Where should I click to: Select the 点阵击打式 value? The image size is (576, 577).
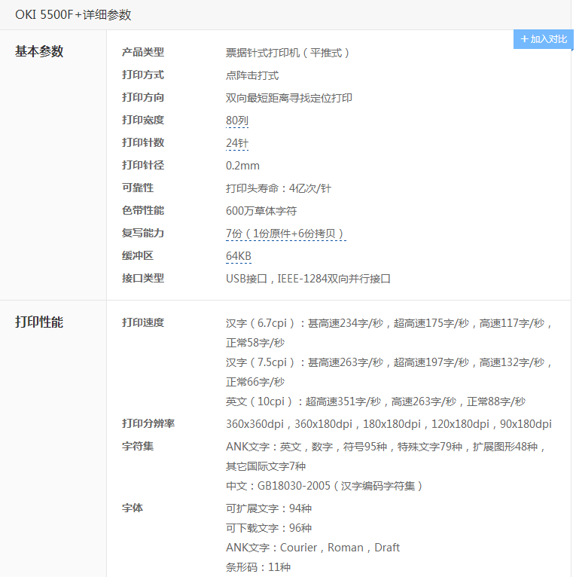pyautogui.click(x=252, y=75)
